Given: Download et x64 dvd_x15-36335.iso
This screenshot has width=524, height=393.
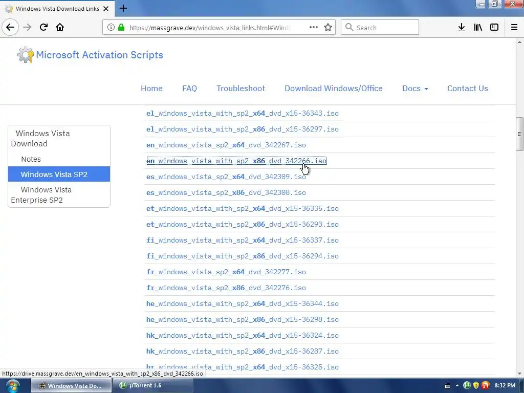Looking at the screenshot, I should click(x=242, y=209).
